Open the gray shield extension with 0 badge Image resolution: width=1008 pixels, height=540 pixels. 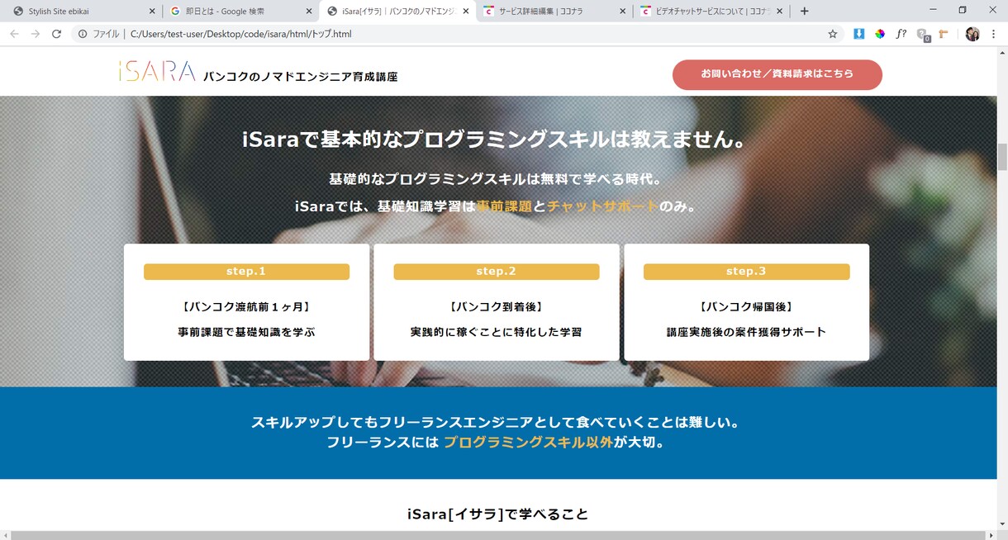(923, 35)
